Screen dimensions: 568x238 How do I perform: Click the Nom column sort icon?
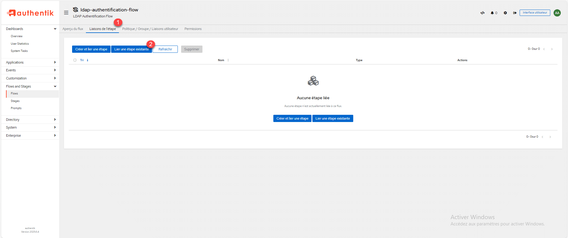228,60
